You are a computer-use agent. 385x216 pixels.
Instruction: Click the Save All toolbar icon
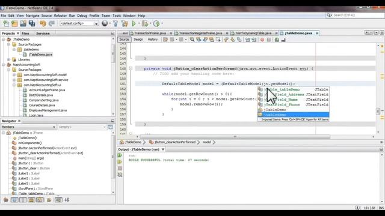[x=32, y=23]
